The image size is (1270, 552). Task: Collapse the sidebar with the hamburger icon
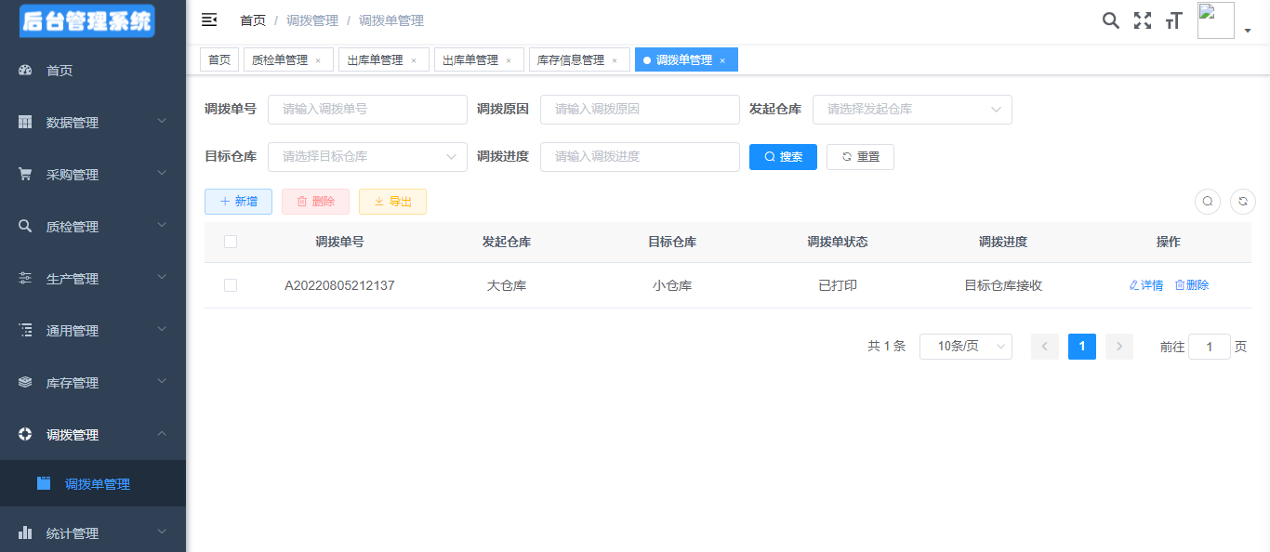coord(209,20)
